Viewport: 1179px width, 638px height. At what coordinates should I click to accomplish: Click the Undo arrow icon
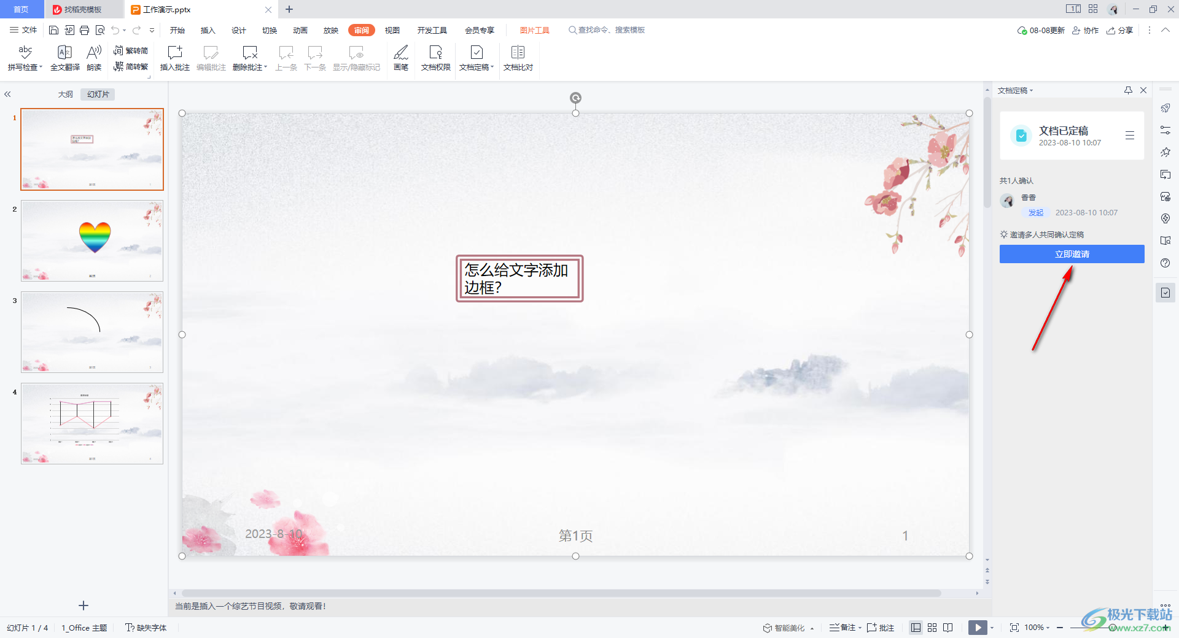[115, 30]
